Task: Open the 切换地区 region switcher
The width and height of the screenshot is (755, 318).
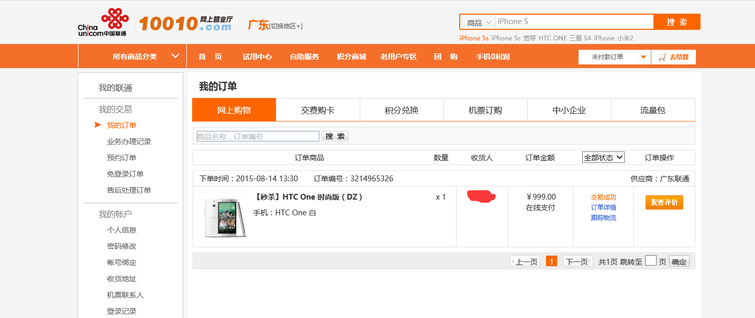Action: [x=285, y=26]
